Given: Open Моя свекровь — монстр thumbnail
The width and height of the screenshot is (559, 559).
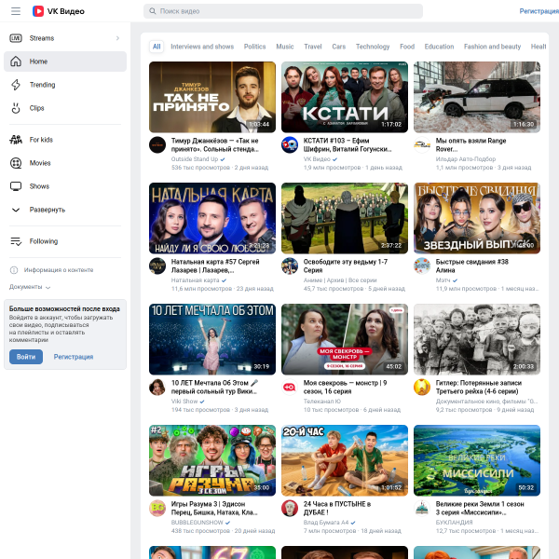Looking at the screenshot, I should click(345, 339).
